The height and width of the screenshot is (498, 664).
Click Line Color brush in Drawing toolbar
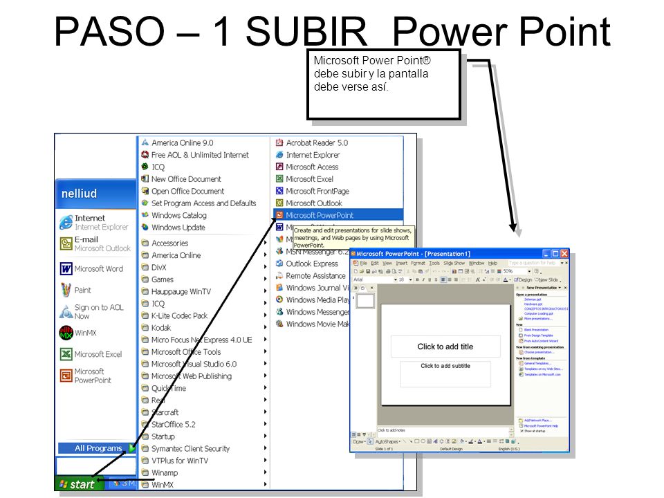click(x=471, y=441)
